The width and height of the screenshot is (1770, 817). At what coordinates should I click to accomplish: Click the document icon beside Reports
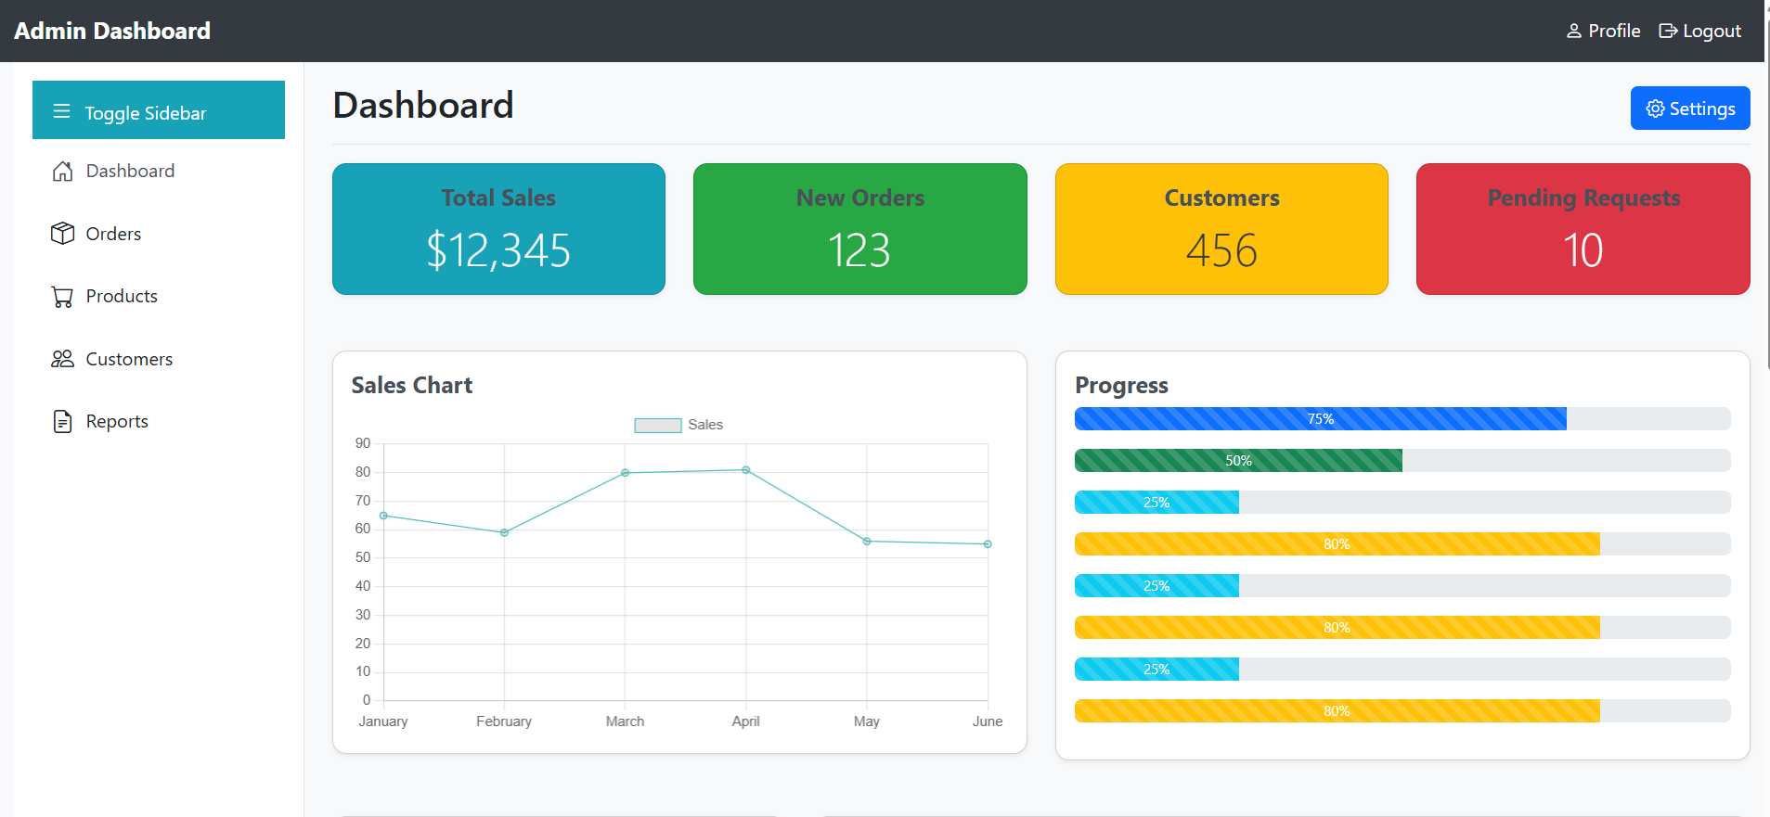click(62, 422)
